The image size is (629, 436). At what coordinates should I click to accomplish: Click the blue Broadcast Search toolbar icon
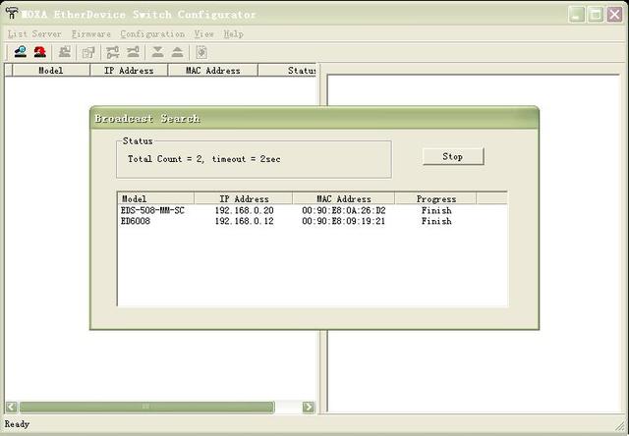(20, 52)
